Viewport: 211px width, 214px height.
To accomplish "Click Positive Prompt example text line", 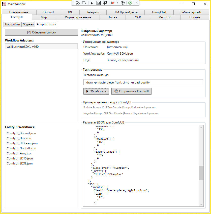I will pyautogui.click(x=119, y=107).
